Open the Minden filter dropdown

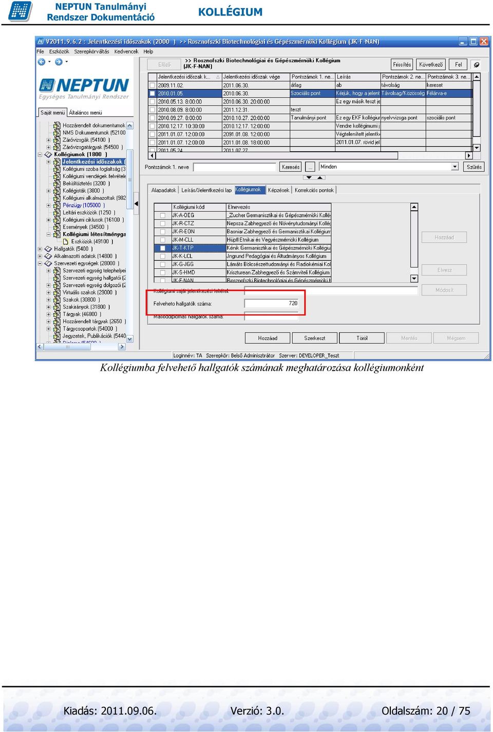(x=454, y=167)
